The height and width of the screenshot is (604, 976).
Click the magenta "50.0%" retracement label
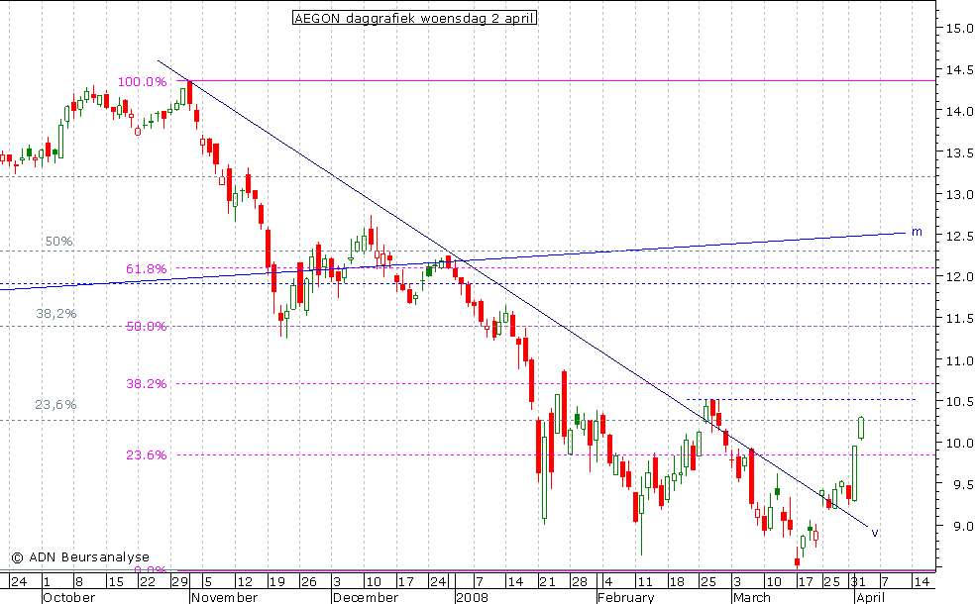point(147,326)
